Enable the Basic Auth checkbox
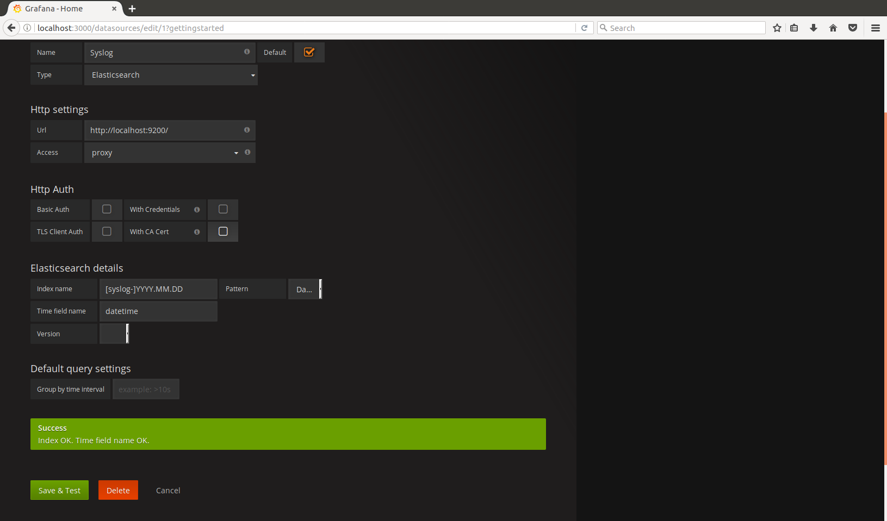Viewport: 887px width, 521px height. click(107, 209)
